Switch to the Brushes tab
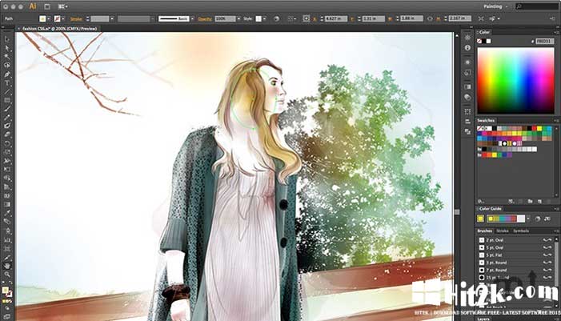The image size is (561, 321). pyautogui.click(x=485, y=231)
